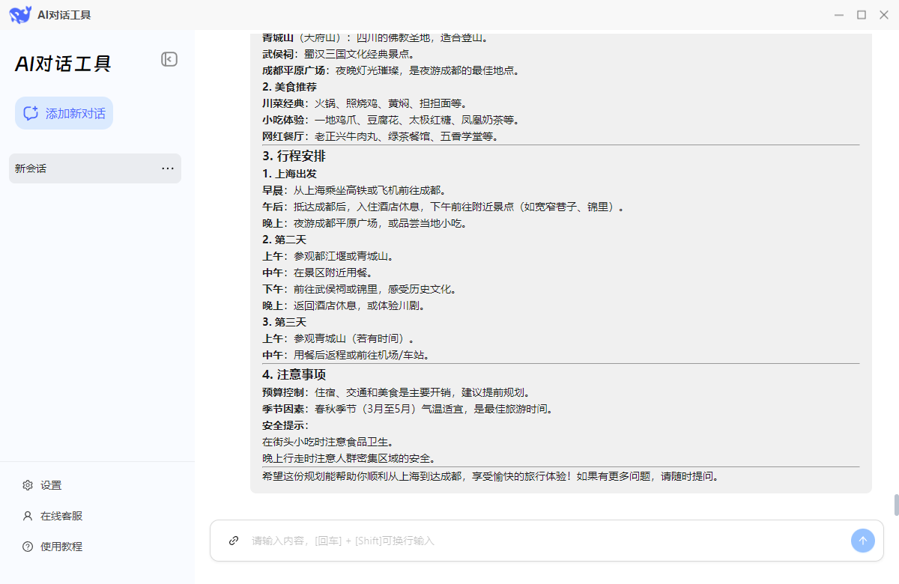
Task: Maximize the AI对话工具 window
Action: pyautogui.click(x=862, y=15)
